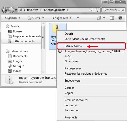Click the Forward navigation arrow

tap(11, 10)
